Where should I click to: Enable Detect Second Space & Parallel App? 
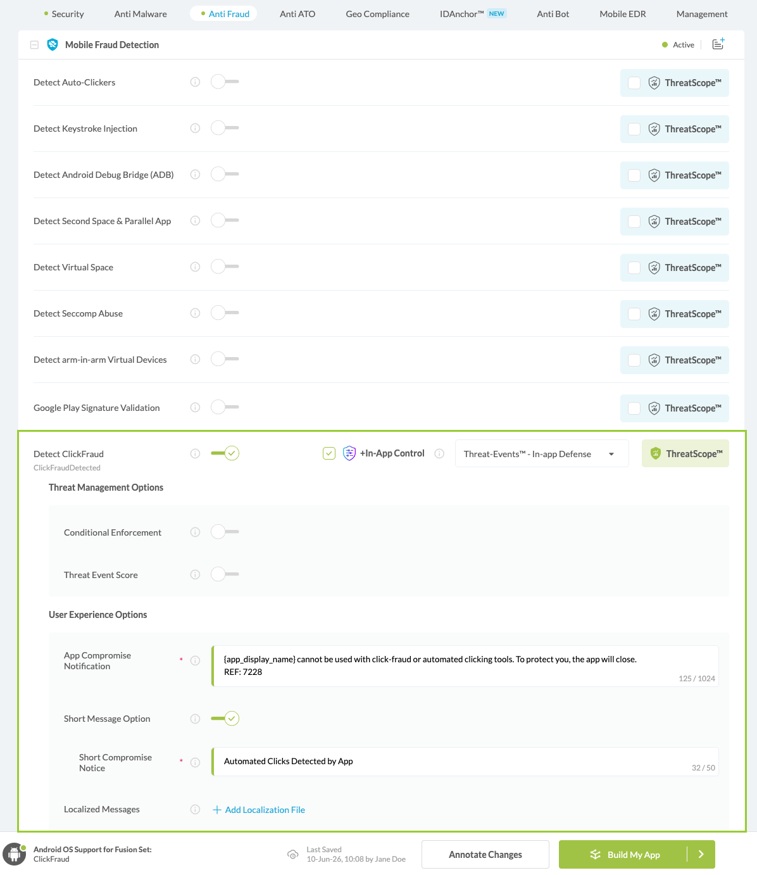click(x=225, y=220)
